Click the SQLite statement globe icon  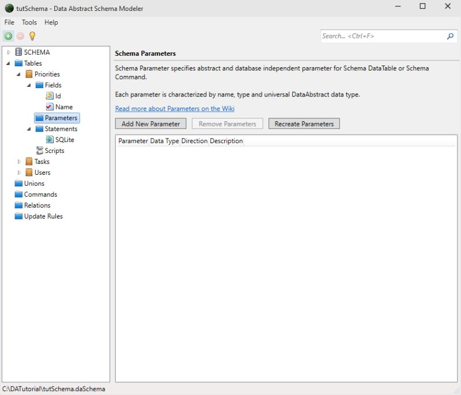click(x=50, y=140)
